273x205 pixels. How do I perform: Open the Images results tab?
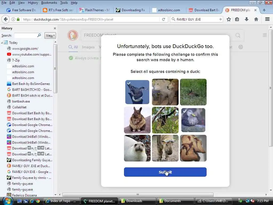coord(88,47)
